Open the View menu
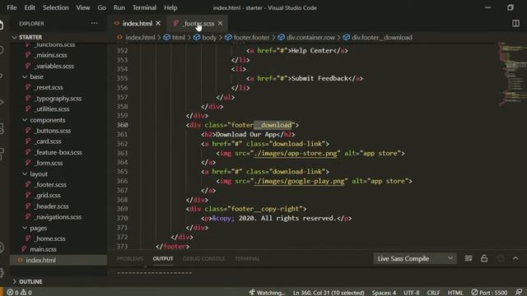Image resolution: width=527 pixels, height=296 pixels. click(x=83, y=7)
